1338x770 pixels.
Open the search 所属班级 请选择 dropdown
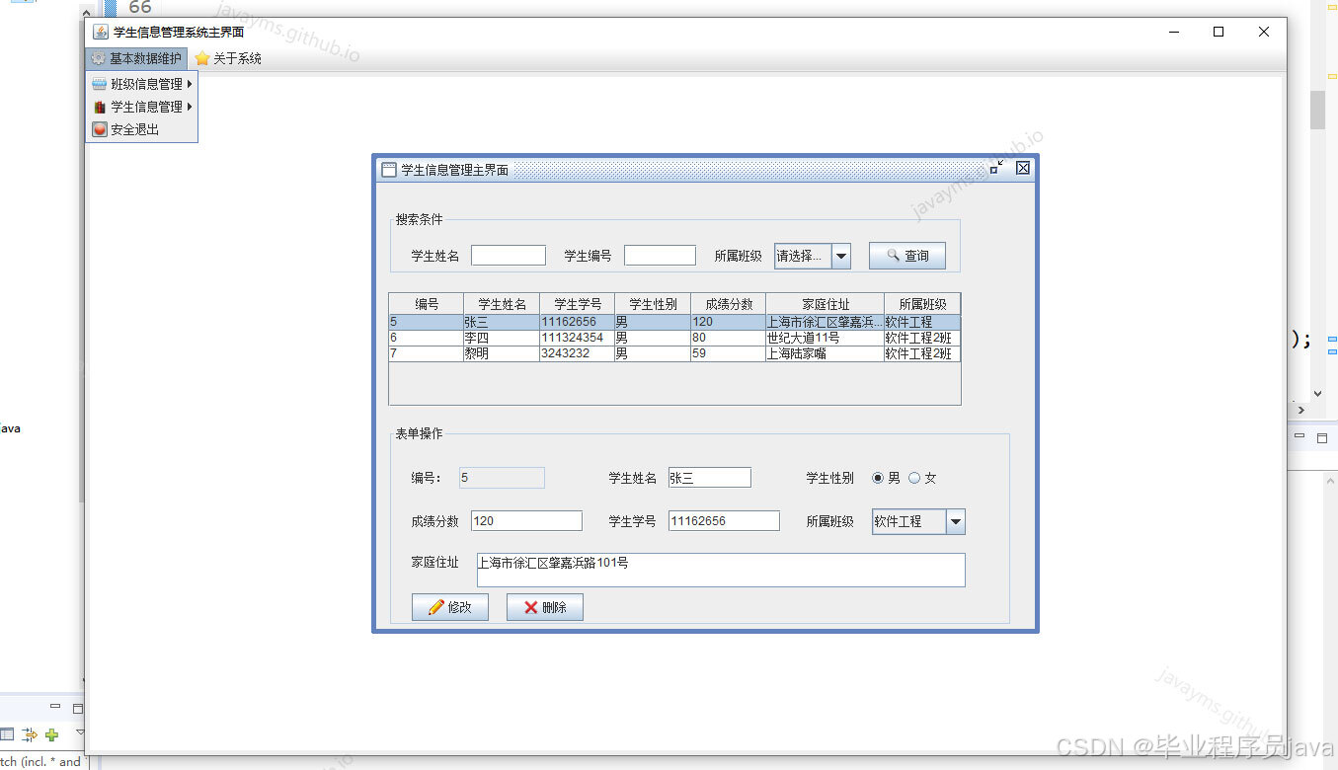pos(813,256)
